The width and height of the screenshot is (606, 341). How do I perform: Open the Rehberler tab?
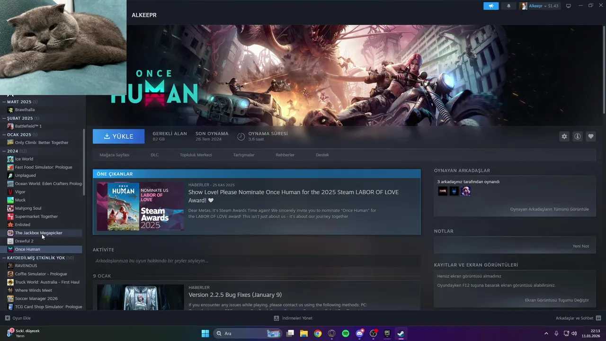click(x=285, y=155)
